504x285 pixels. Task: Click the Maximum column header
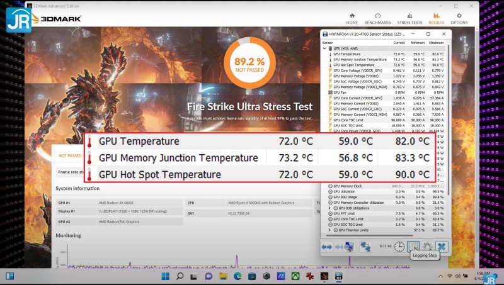[436, 43]
